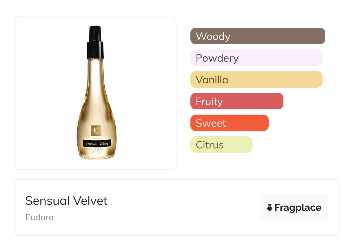The image size is (353, 250).
Task: Select the brown Woody accord bar
Action: coord(258,36)
